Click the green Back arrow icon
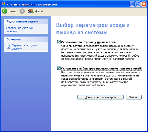This screenshot has height=132, width=148. pyautogui.click(x=5, y=11)
